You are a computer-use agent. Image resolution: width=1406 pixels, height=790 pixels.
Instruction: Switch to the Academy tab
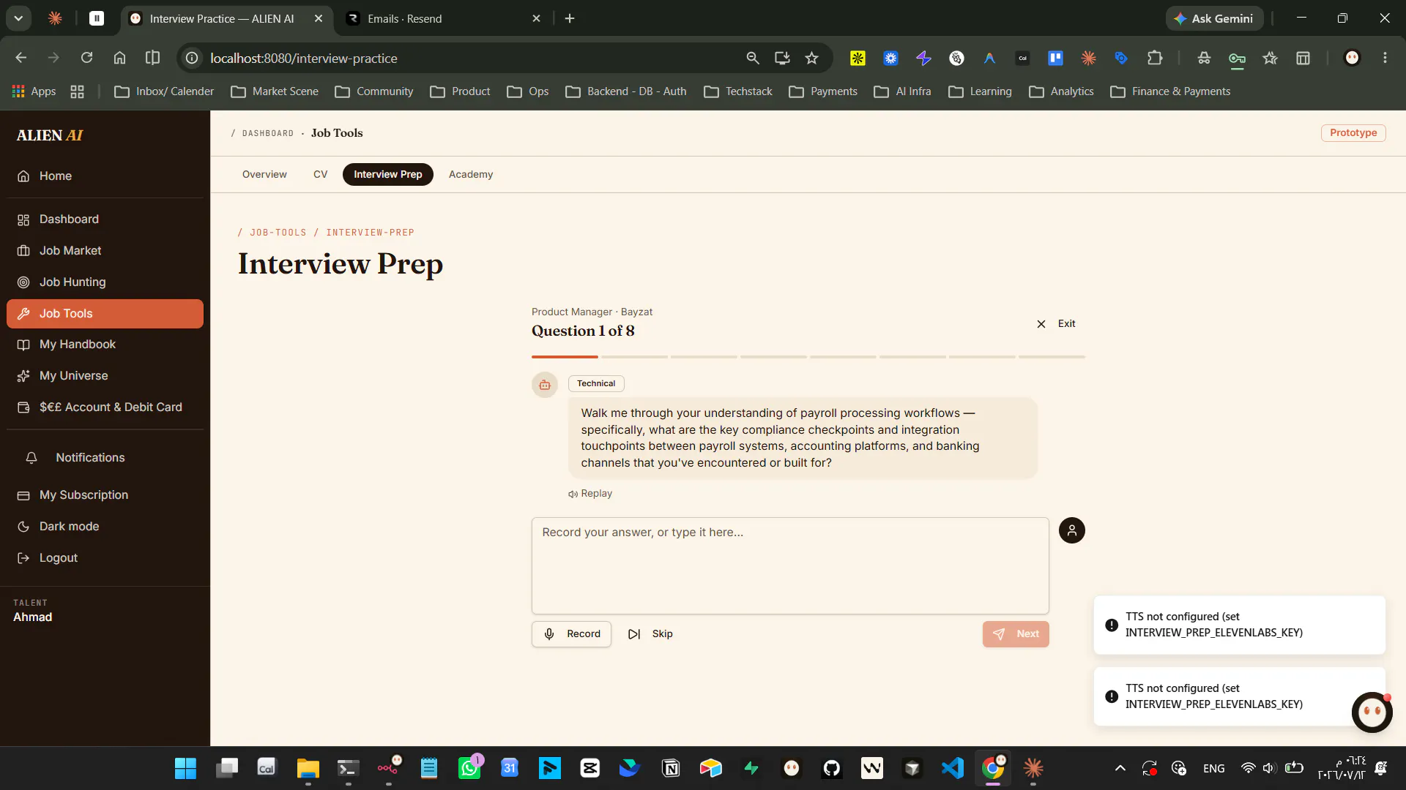pos(471,175)
